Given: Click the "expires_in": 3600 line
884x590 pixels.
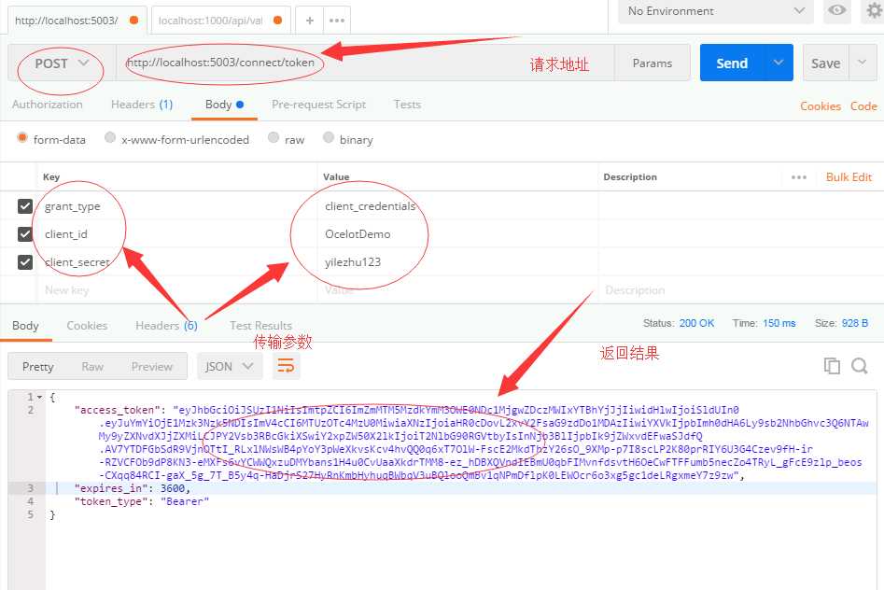Looking at the screenshot, I should (133, 488).
